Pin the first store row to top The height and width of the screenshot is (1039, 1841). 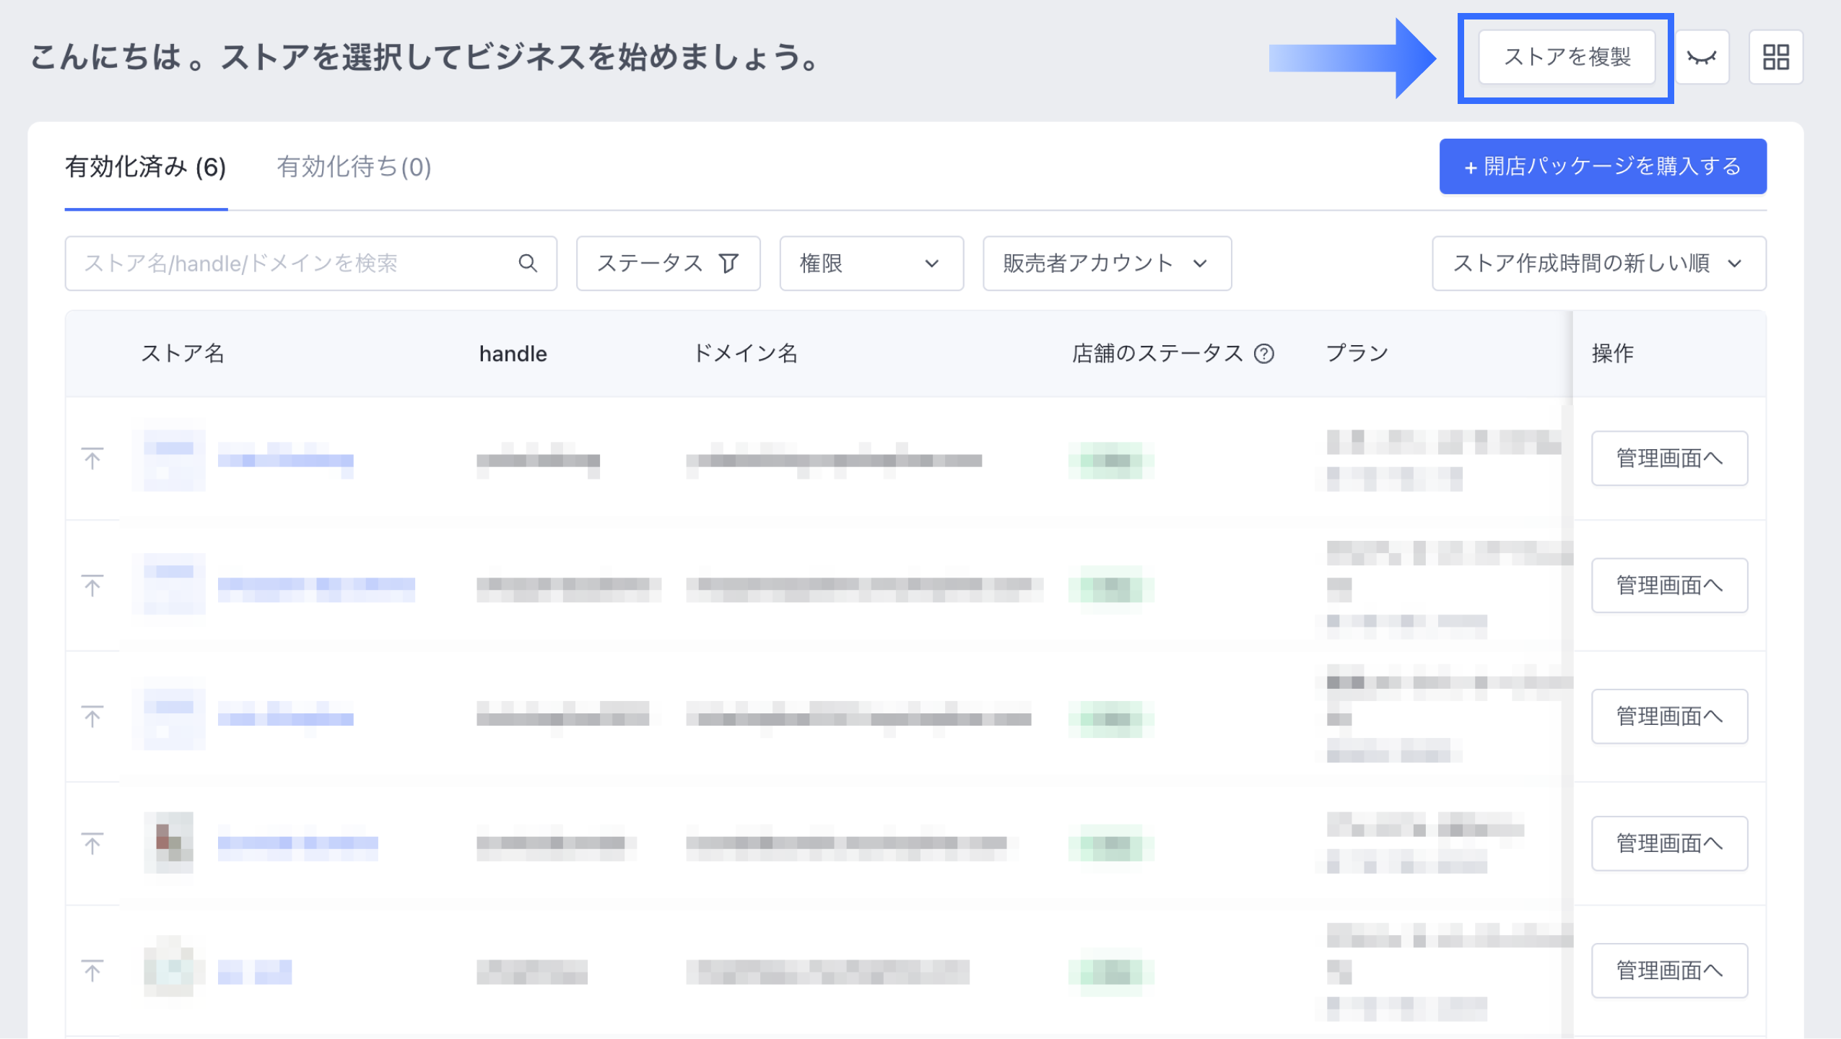(92, 458)
